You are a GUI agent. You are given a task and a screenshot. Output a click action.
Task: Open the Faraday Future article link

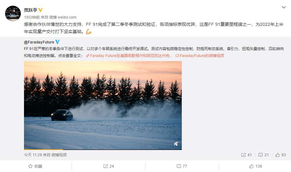129,55
